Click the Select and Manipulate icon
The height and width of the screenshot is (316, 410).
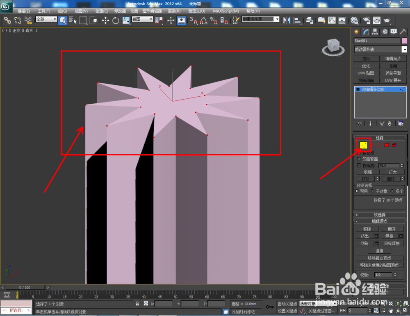pos(171,20)
